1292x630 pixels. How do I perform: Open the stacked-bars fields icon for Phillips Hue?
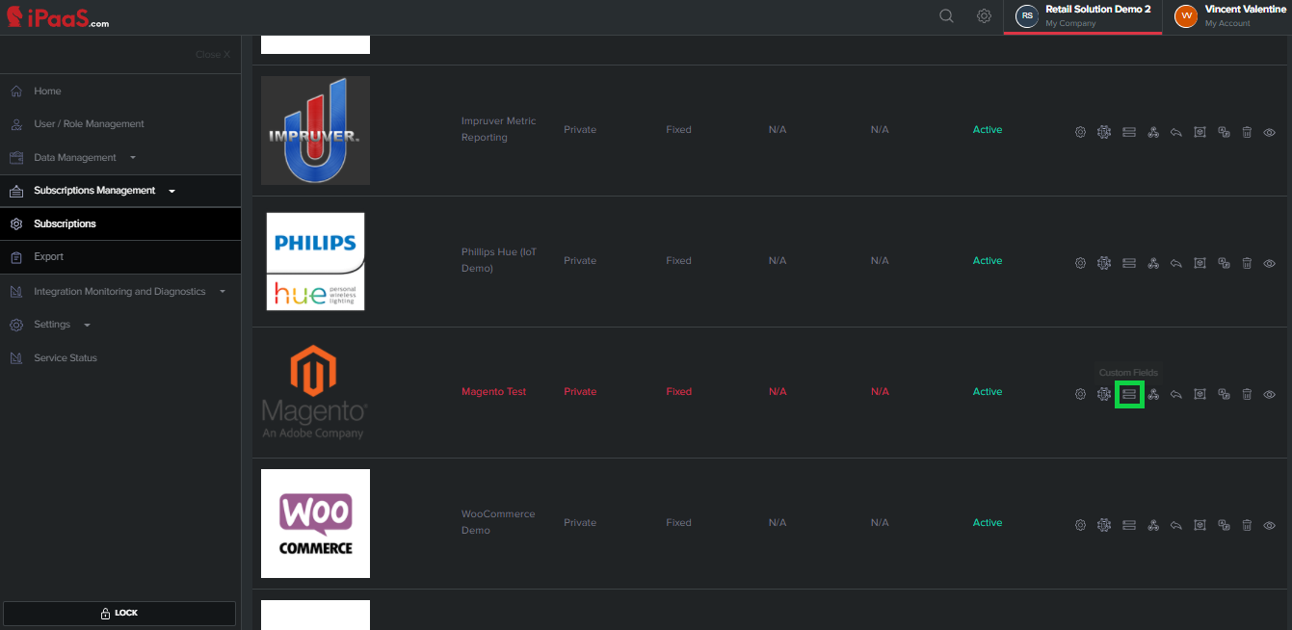[1129, 263]
